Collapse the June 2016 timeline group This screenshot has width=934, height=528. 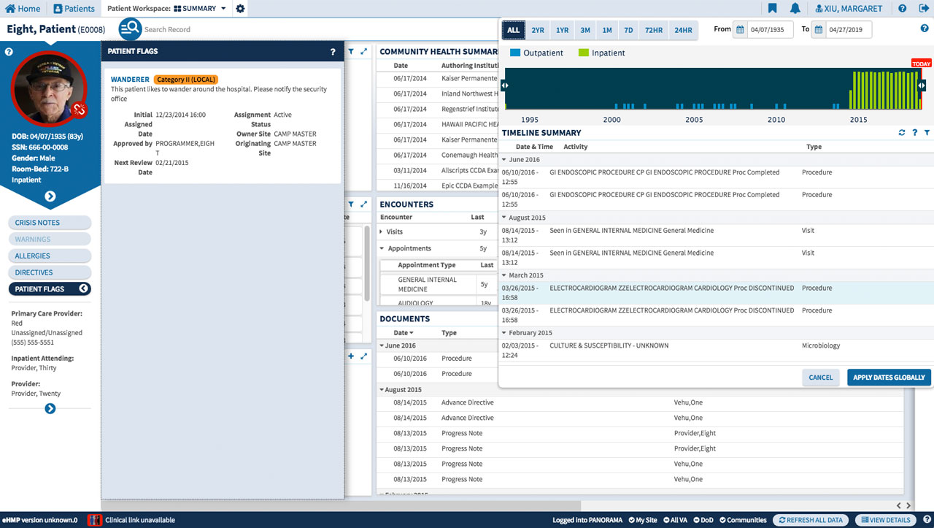[504, 159]
